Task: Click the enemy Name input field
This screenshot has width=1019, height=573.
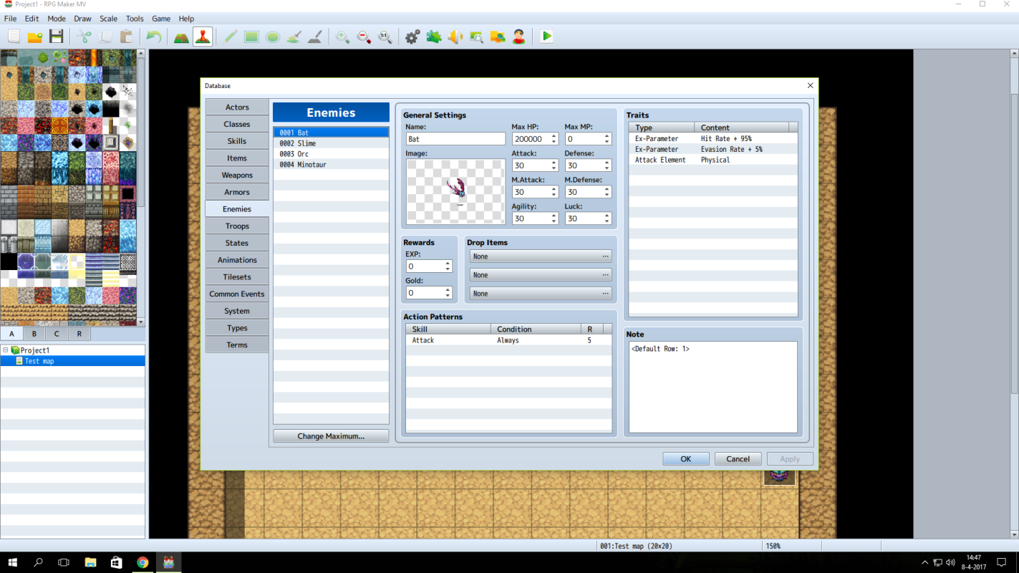Action: (456, 139)
